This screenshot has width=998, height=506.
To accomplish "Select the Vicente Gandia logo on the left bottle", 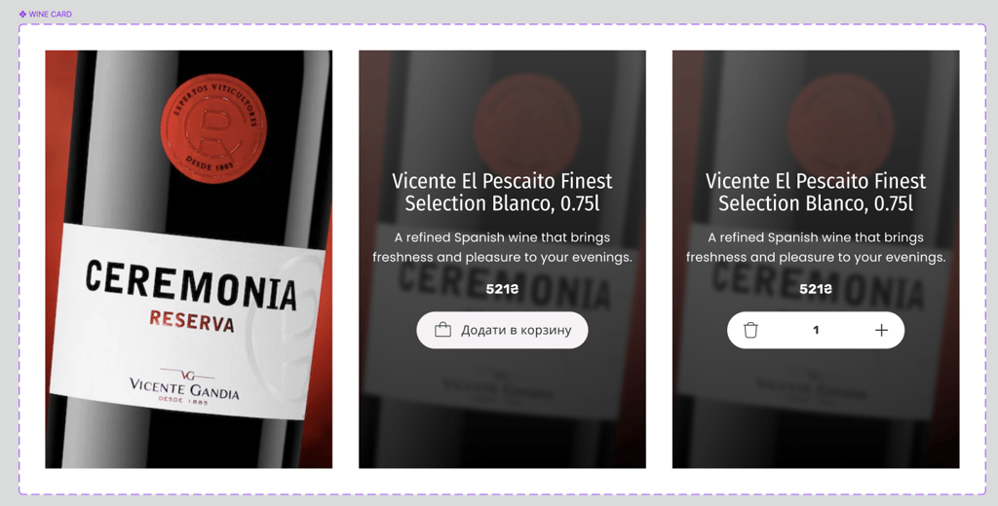I will [184, 385].
